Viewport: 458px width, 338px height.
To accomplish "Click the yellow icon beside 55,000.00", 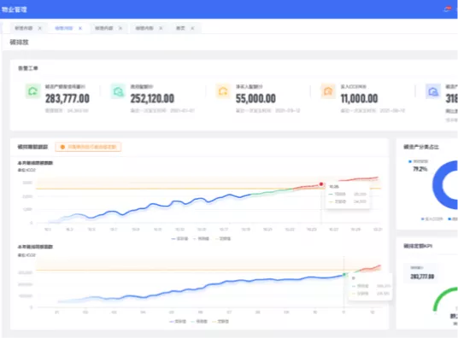I will click(223, 91).
